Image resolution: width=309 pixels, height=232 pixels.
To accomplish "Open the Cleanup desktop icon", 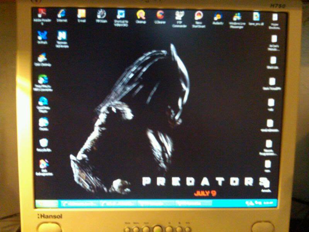I will [141, 17].
